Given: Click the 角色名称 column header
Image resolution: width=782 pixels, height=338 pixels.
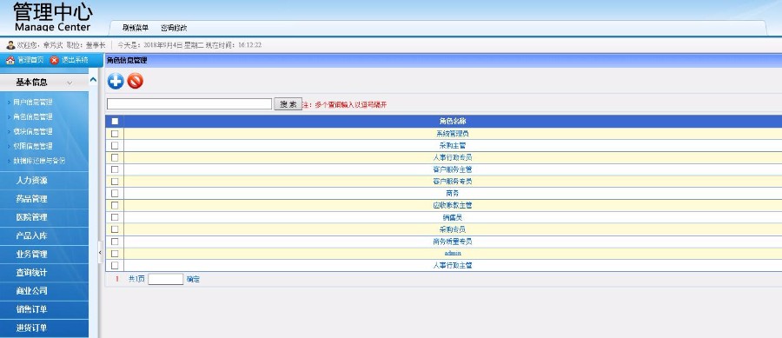Looking at the screenshot, I should click(x=453, y=121).
